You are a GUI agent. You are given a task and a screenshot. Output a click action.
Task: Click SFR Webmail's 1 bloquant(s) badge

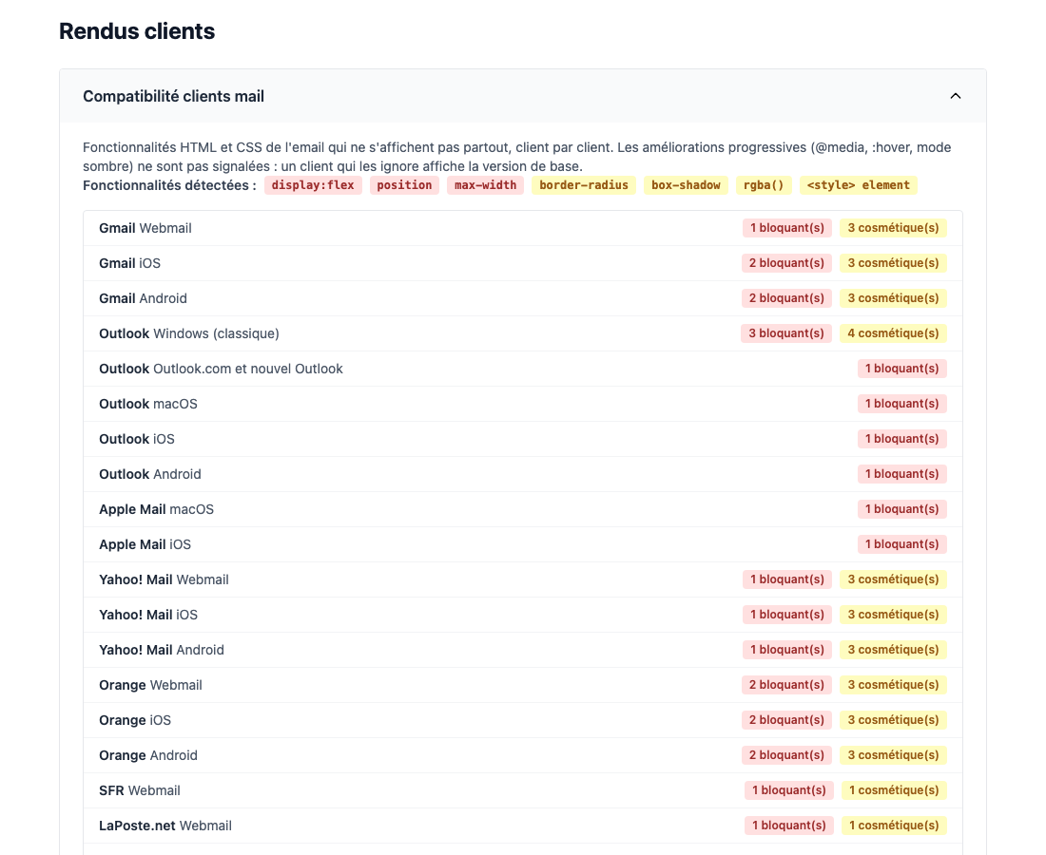point(789,790)
